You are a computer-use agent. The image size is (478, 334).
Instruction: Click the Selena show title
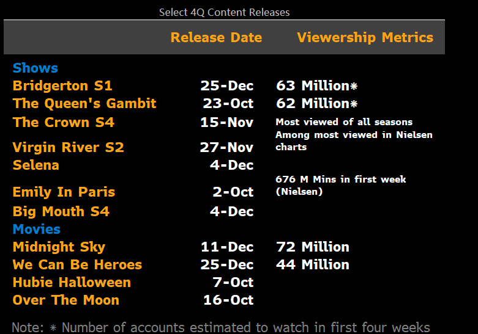pyautogui.click(x=36, y=165)
